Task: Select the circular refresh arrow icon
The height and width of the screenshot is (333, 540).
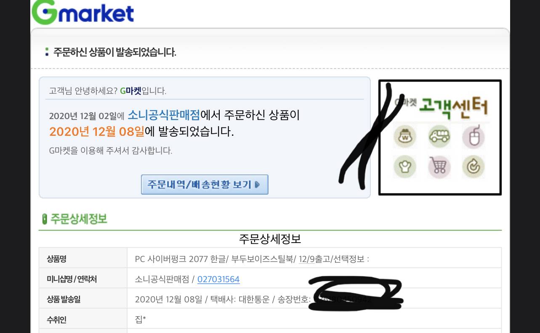Action: tap(473, 166)
